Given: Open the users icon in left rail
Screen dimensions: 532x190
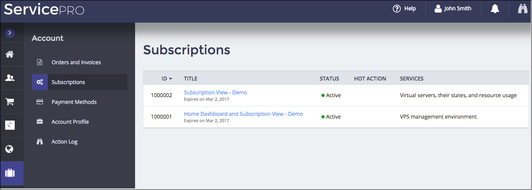Looking at the screenshot, I should (x=10, y=78).
